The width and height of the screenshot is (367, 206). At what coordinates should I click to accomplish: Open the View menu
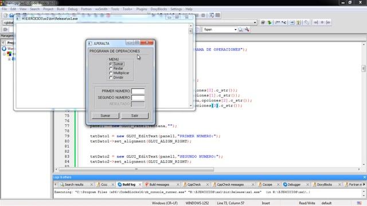point(23,9)
